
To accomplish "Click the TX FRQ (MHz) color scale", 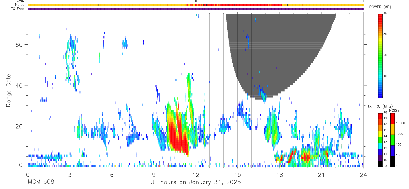I will [380, 140].
